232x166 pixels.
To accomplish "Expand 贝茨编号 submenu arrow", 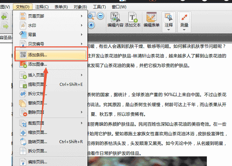I will pyautogui.click(x=82, y=44).
